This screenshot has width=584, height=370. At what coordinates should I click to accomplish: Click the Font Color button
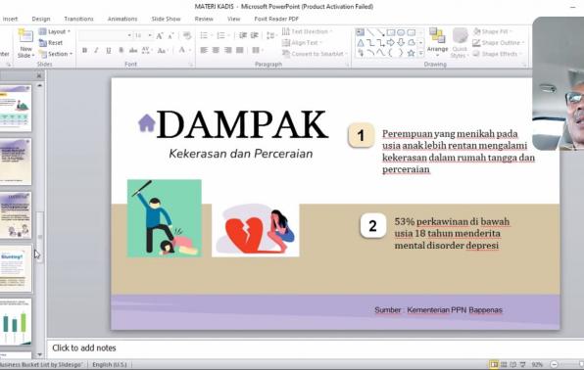tap(183, 50)
